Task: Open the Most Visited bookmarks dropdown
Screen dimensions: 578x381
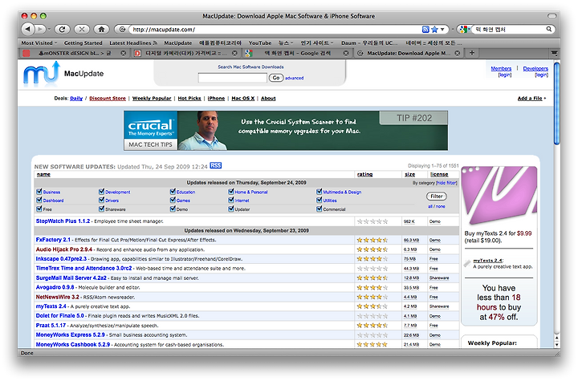Action: (39, 43)
